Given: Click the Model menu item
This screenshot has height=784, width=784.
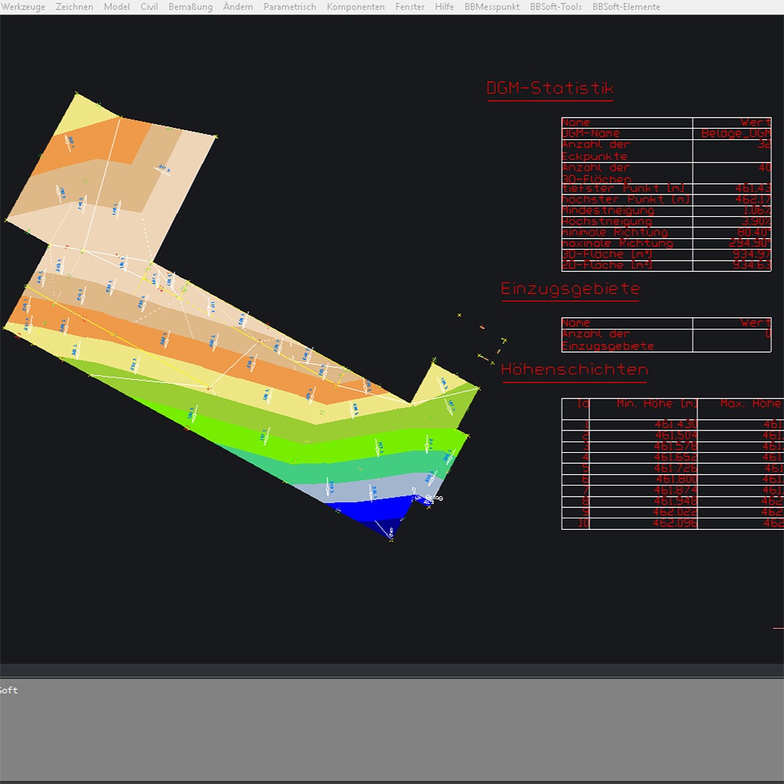Looking at the screenshot, I should tap(117, 7).
